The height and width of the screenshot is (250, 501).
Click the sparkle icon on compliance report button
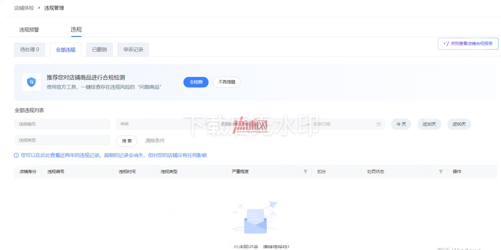446,43
